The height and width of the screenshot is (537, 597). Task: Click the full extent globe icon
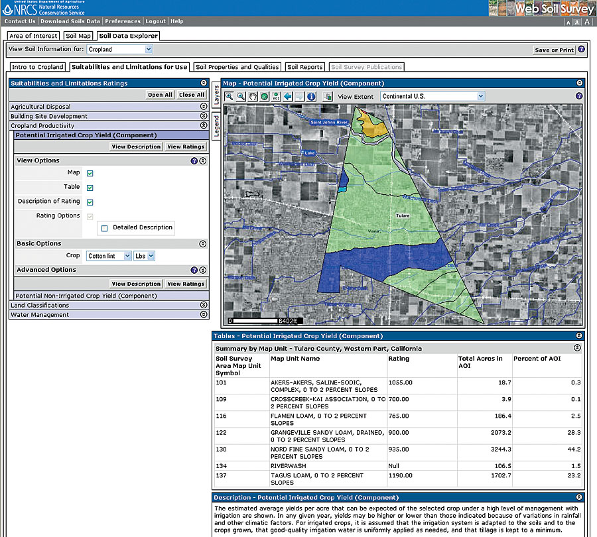[264, 96]
